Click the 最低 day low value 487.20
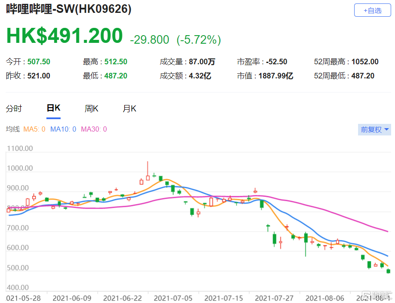The height and width of the screenshot is (303, 395). point(116,75)
